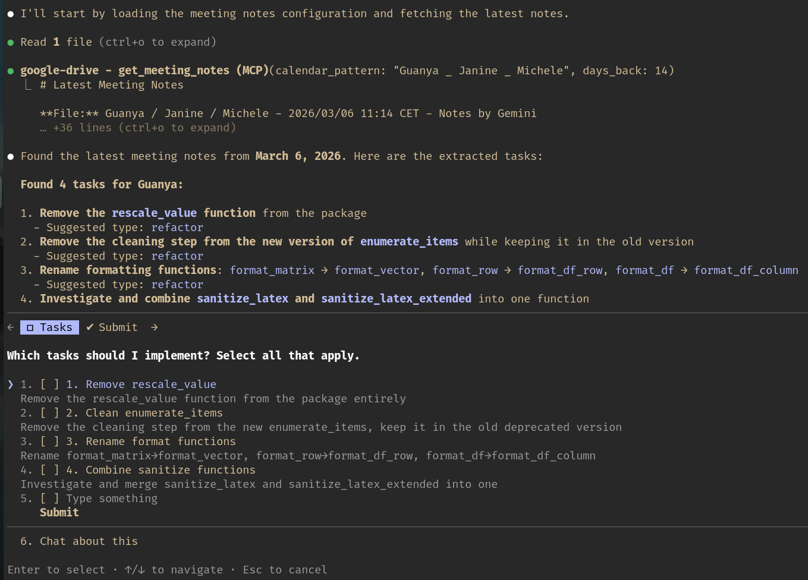
Task: Click the green bullet next to Read 1 file
Action: tap(11, 43)
